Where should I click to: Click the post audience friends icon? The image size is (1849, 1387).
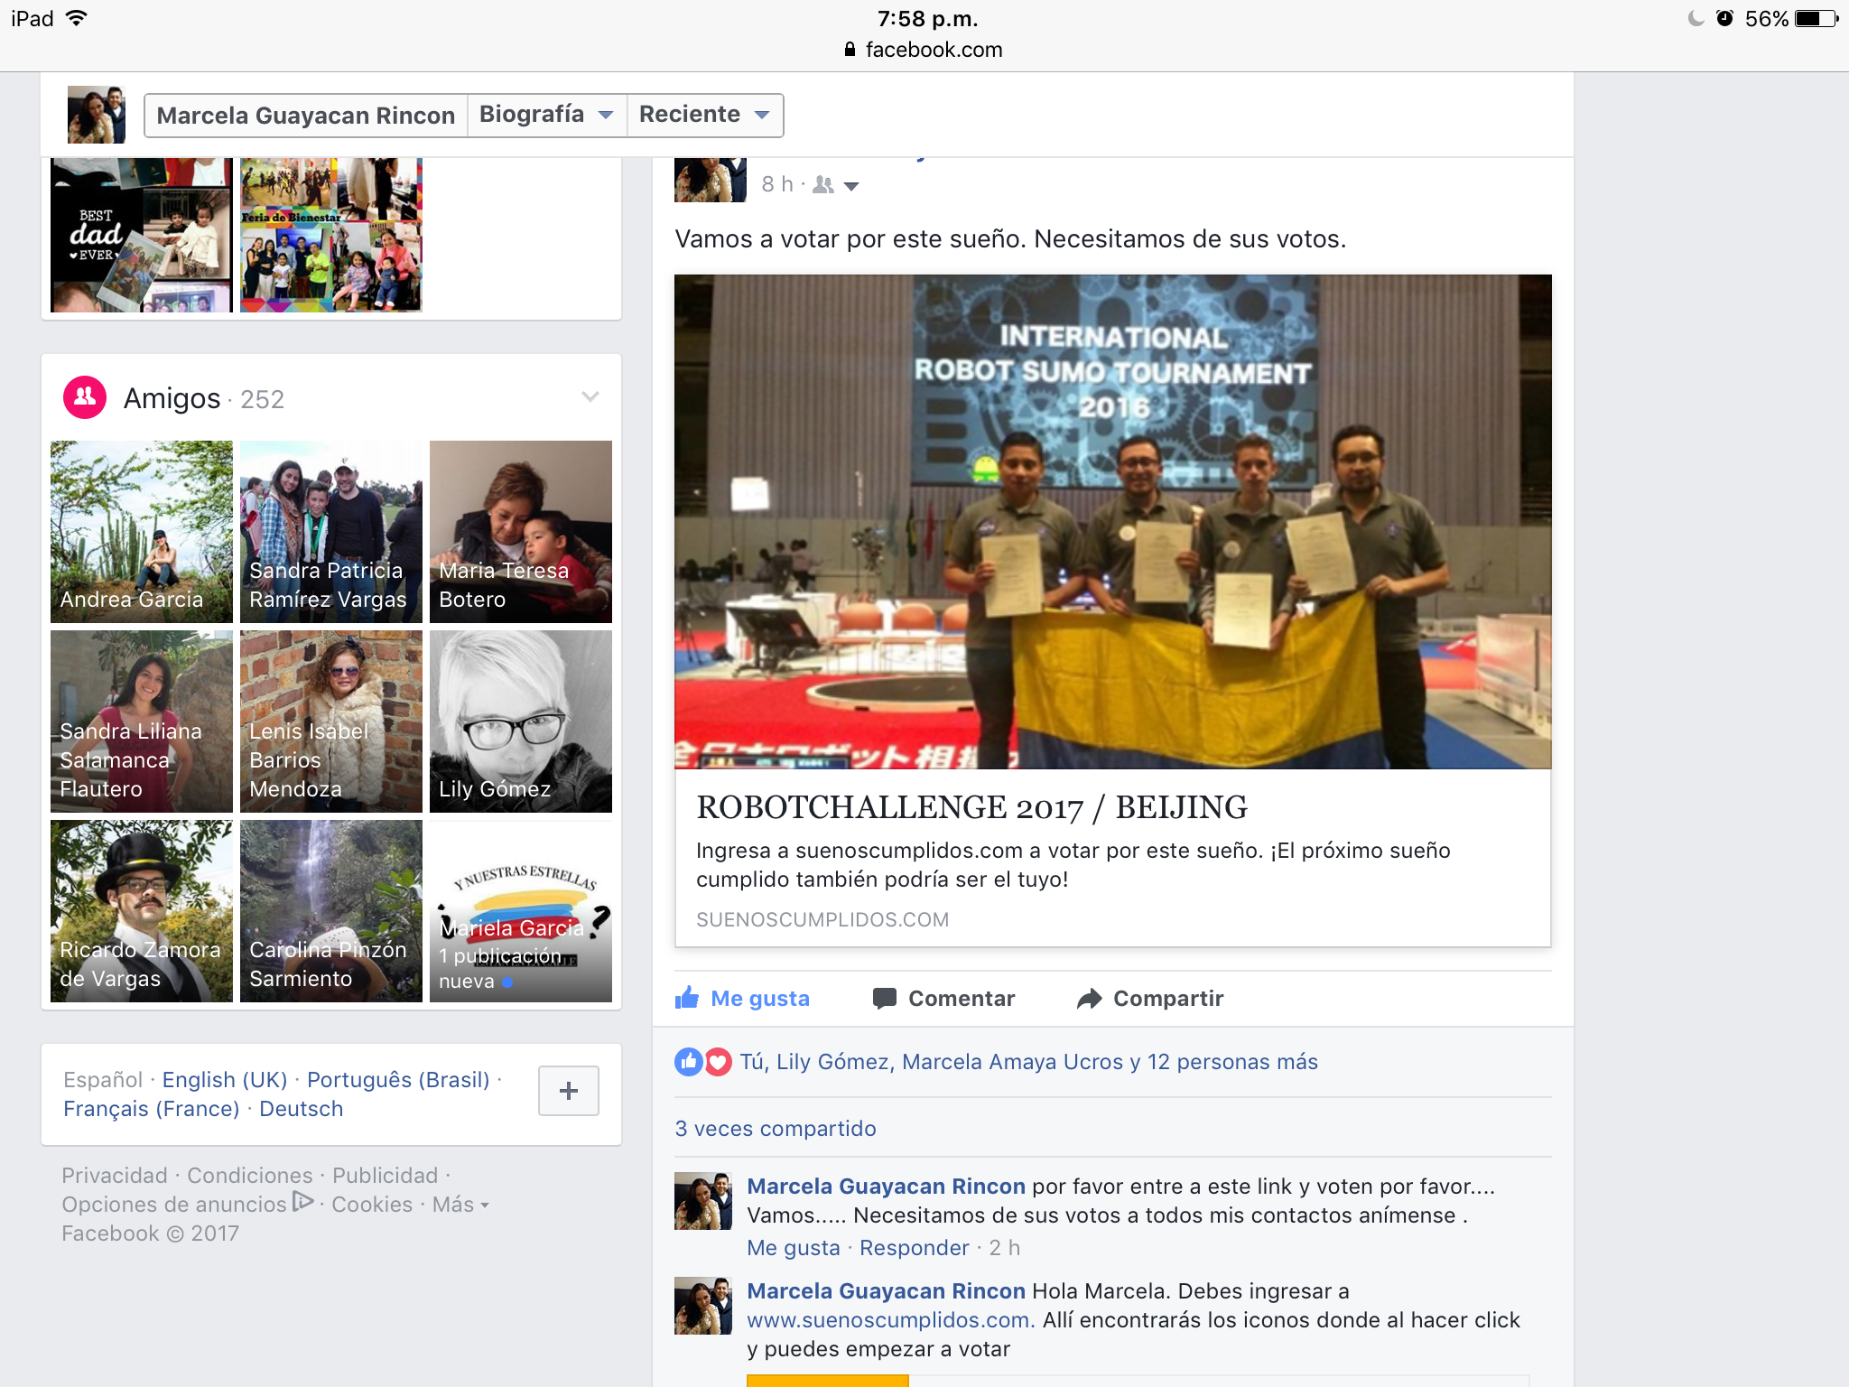tap(823, 185)
